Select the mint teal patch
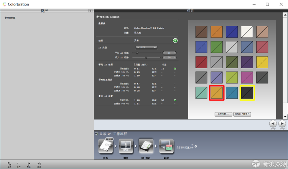 coord(201,93)
